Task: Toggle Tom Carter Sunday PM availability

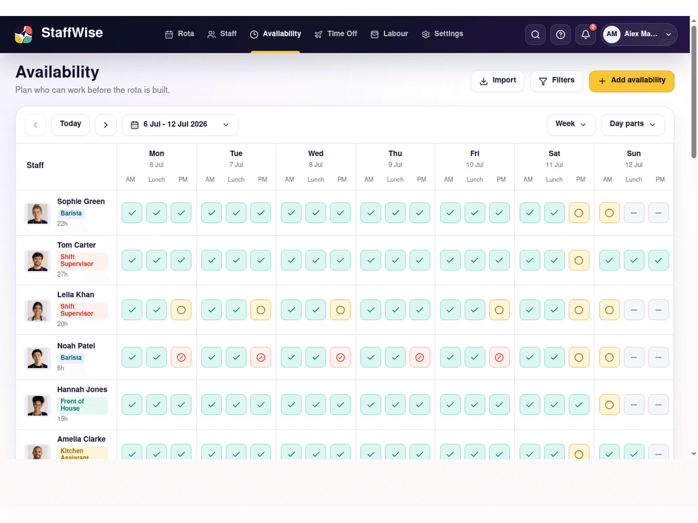Action: [x=658, y=260]
